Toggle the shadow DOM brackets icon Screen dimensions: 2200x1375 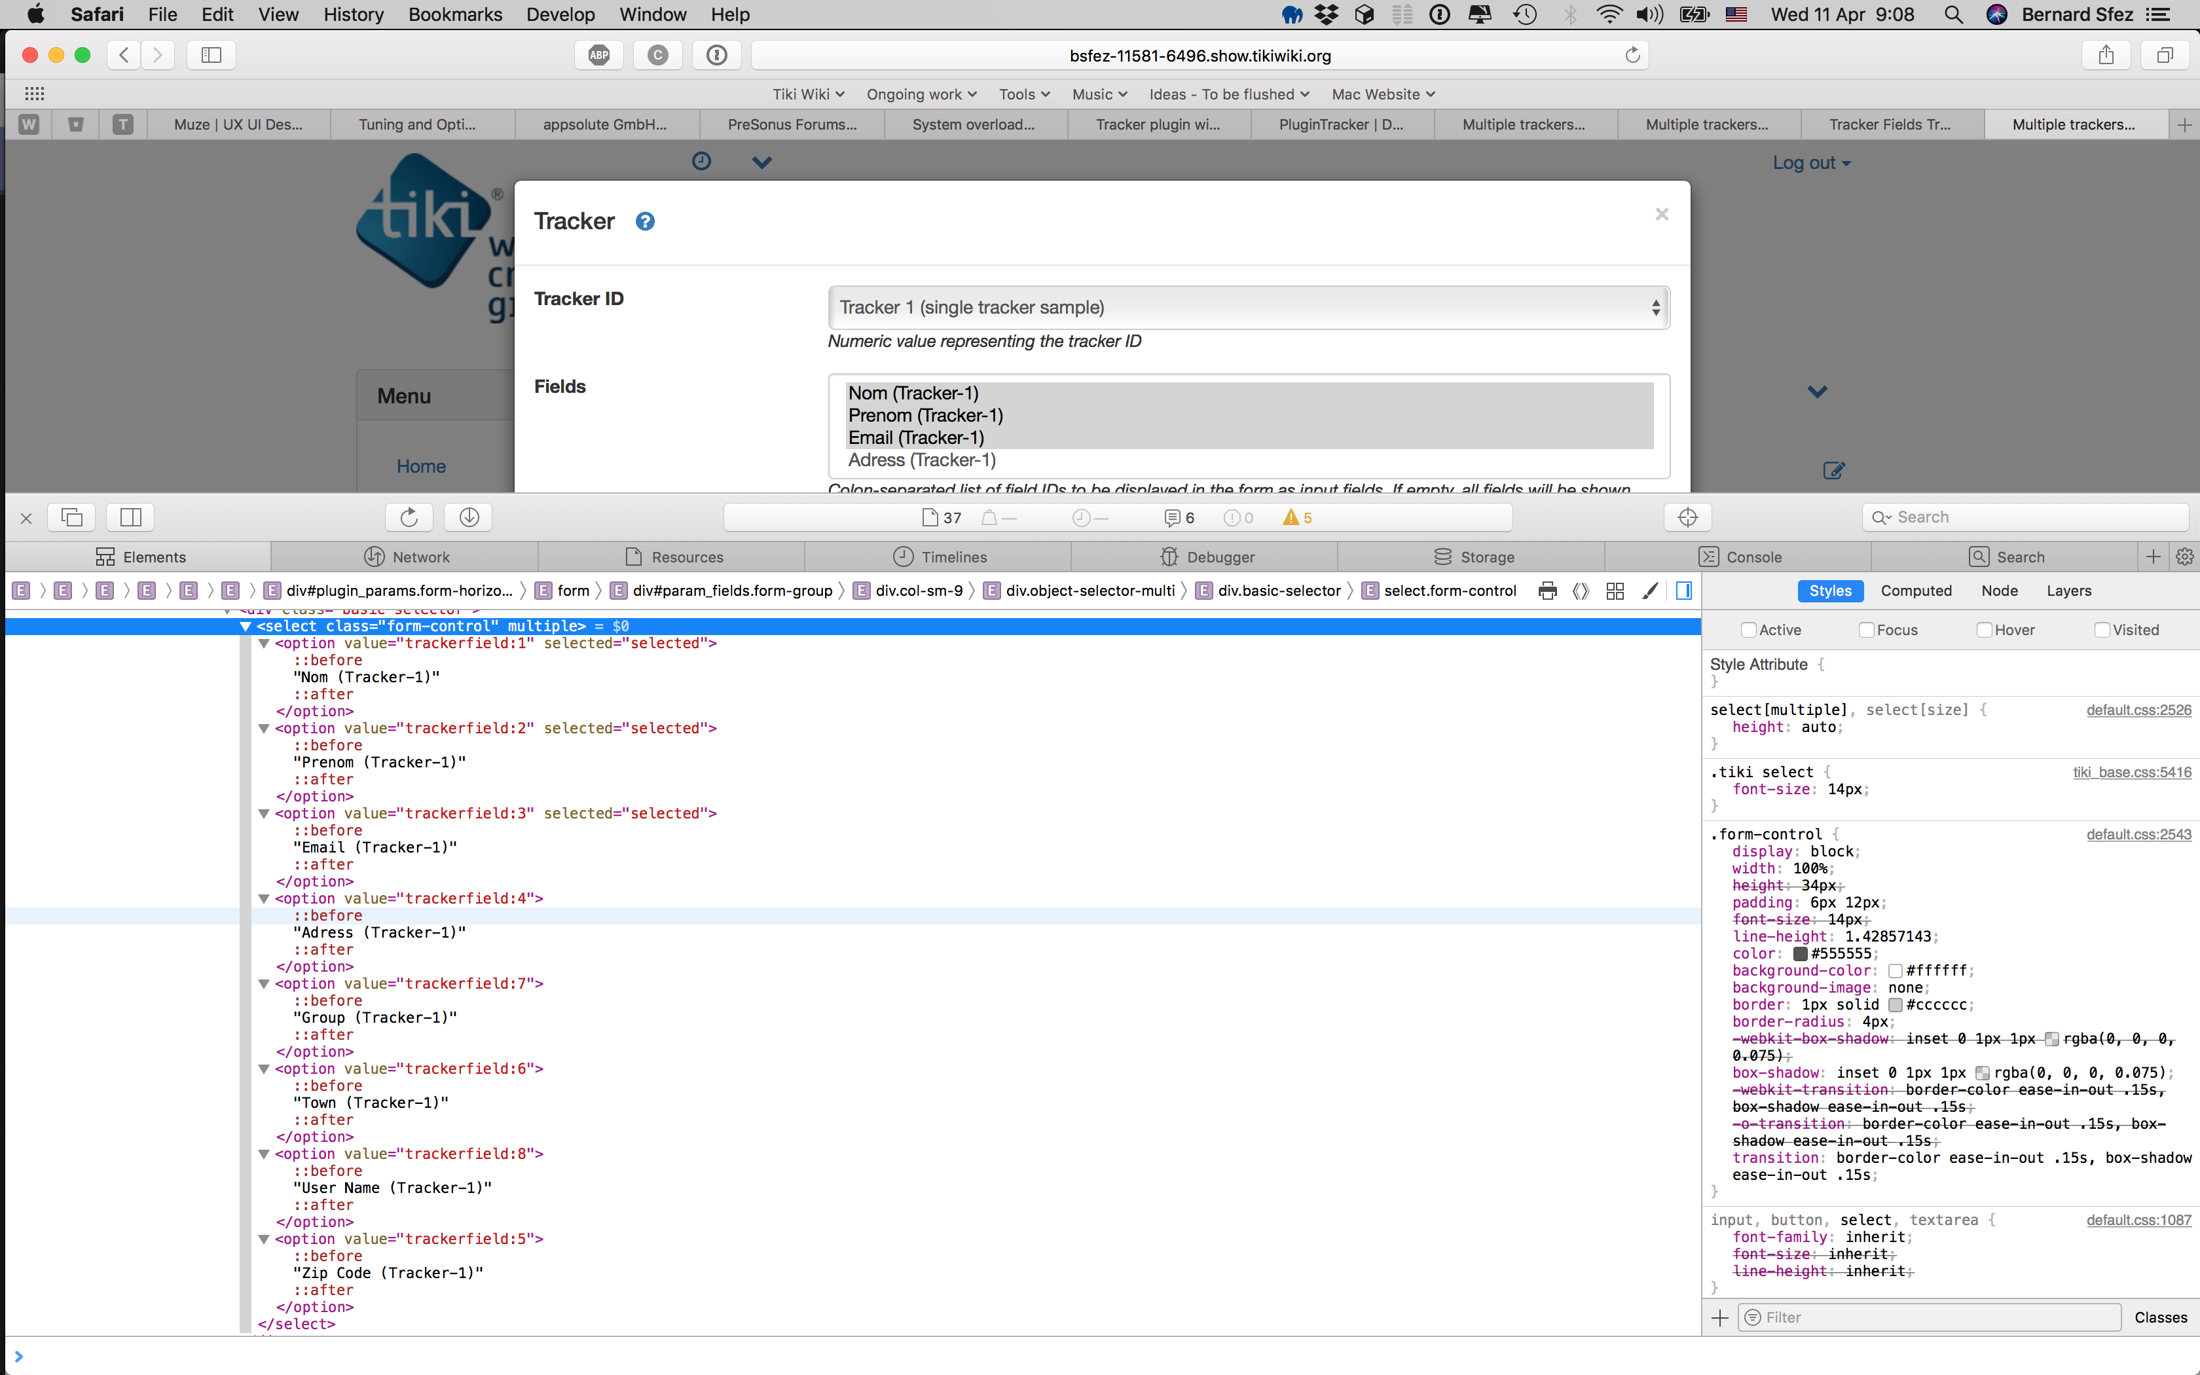click(1581, 591)
